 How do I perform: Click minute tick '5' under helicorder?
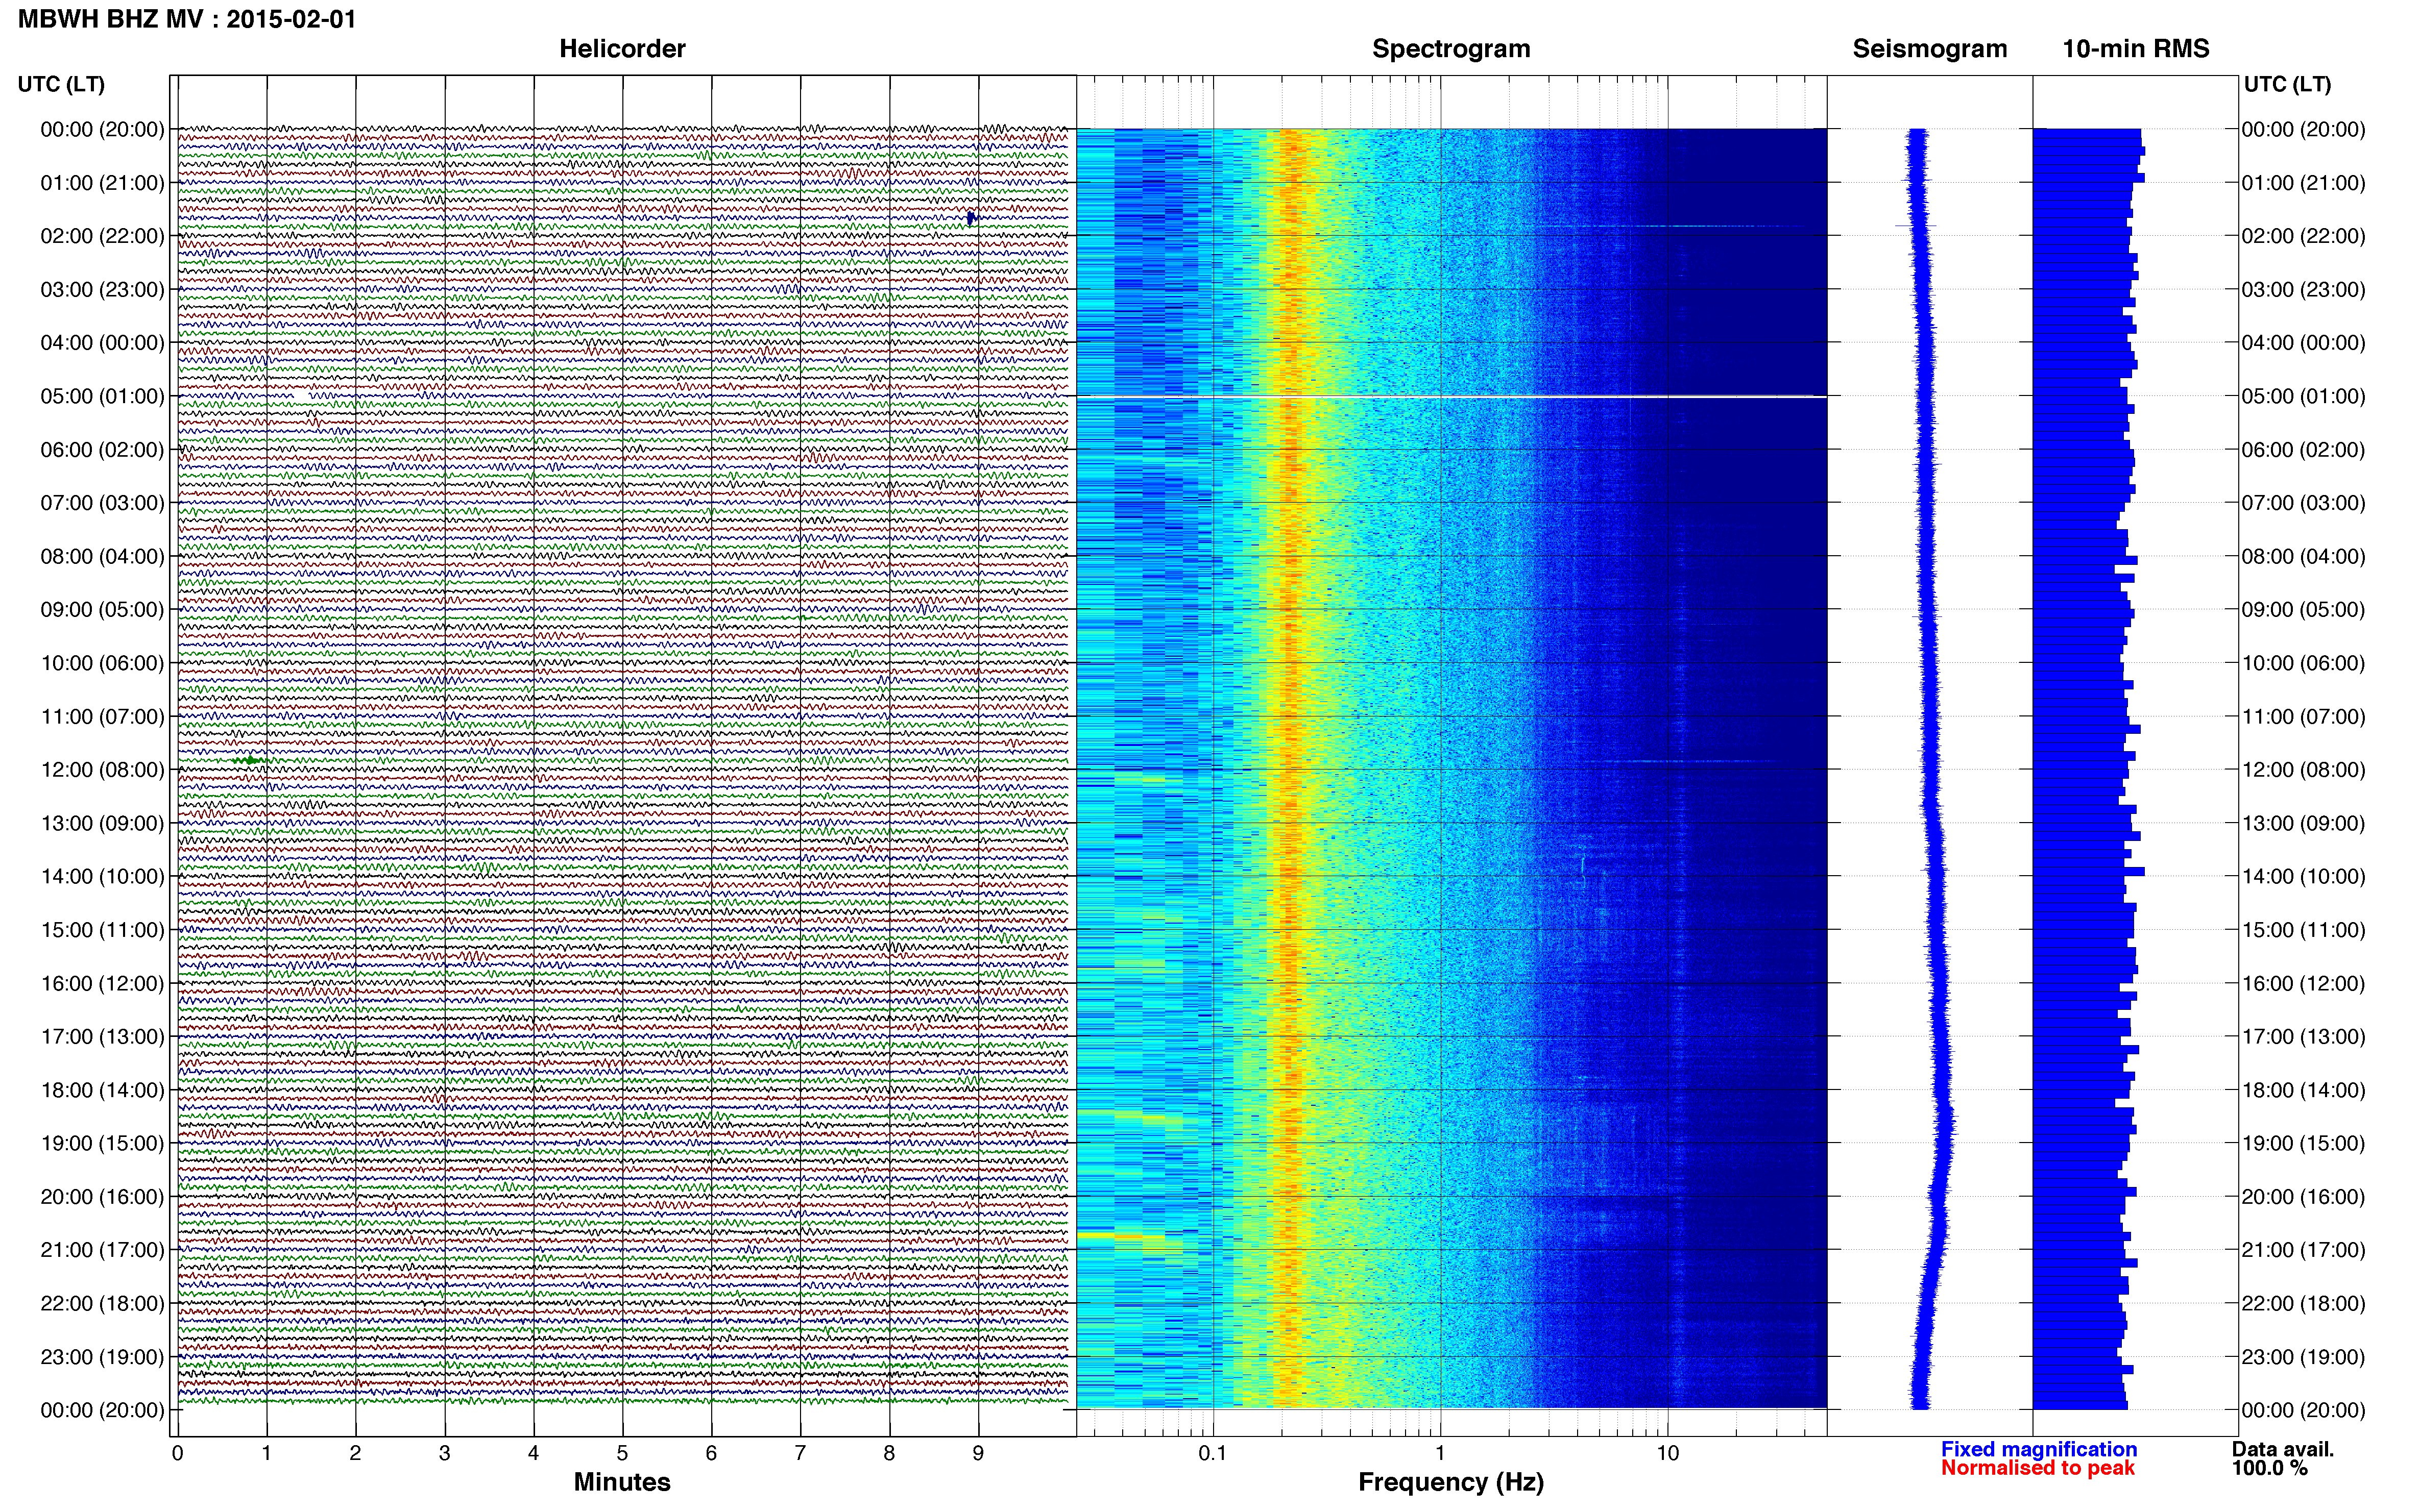click(622, 1453)
